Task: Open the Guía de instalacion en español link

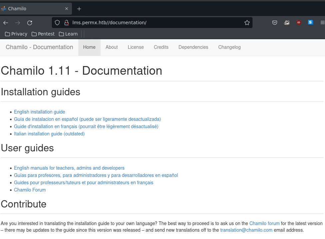Action: point(87,119)
